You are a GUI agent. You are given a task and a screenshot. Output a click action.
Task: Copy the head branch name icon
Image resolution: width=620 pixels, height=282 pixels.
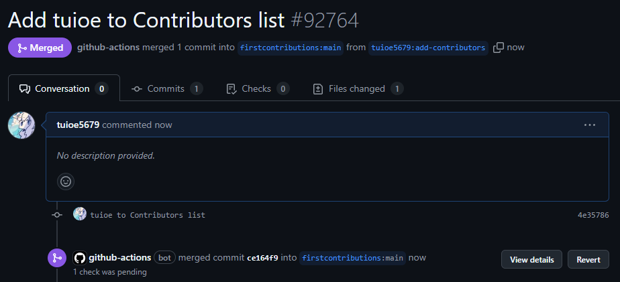498,48
